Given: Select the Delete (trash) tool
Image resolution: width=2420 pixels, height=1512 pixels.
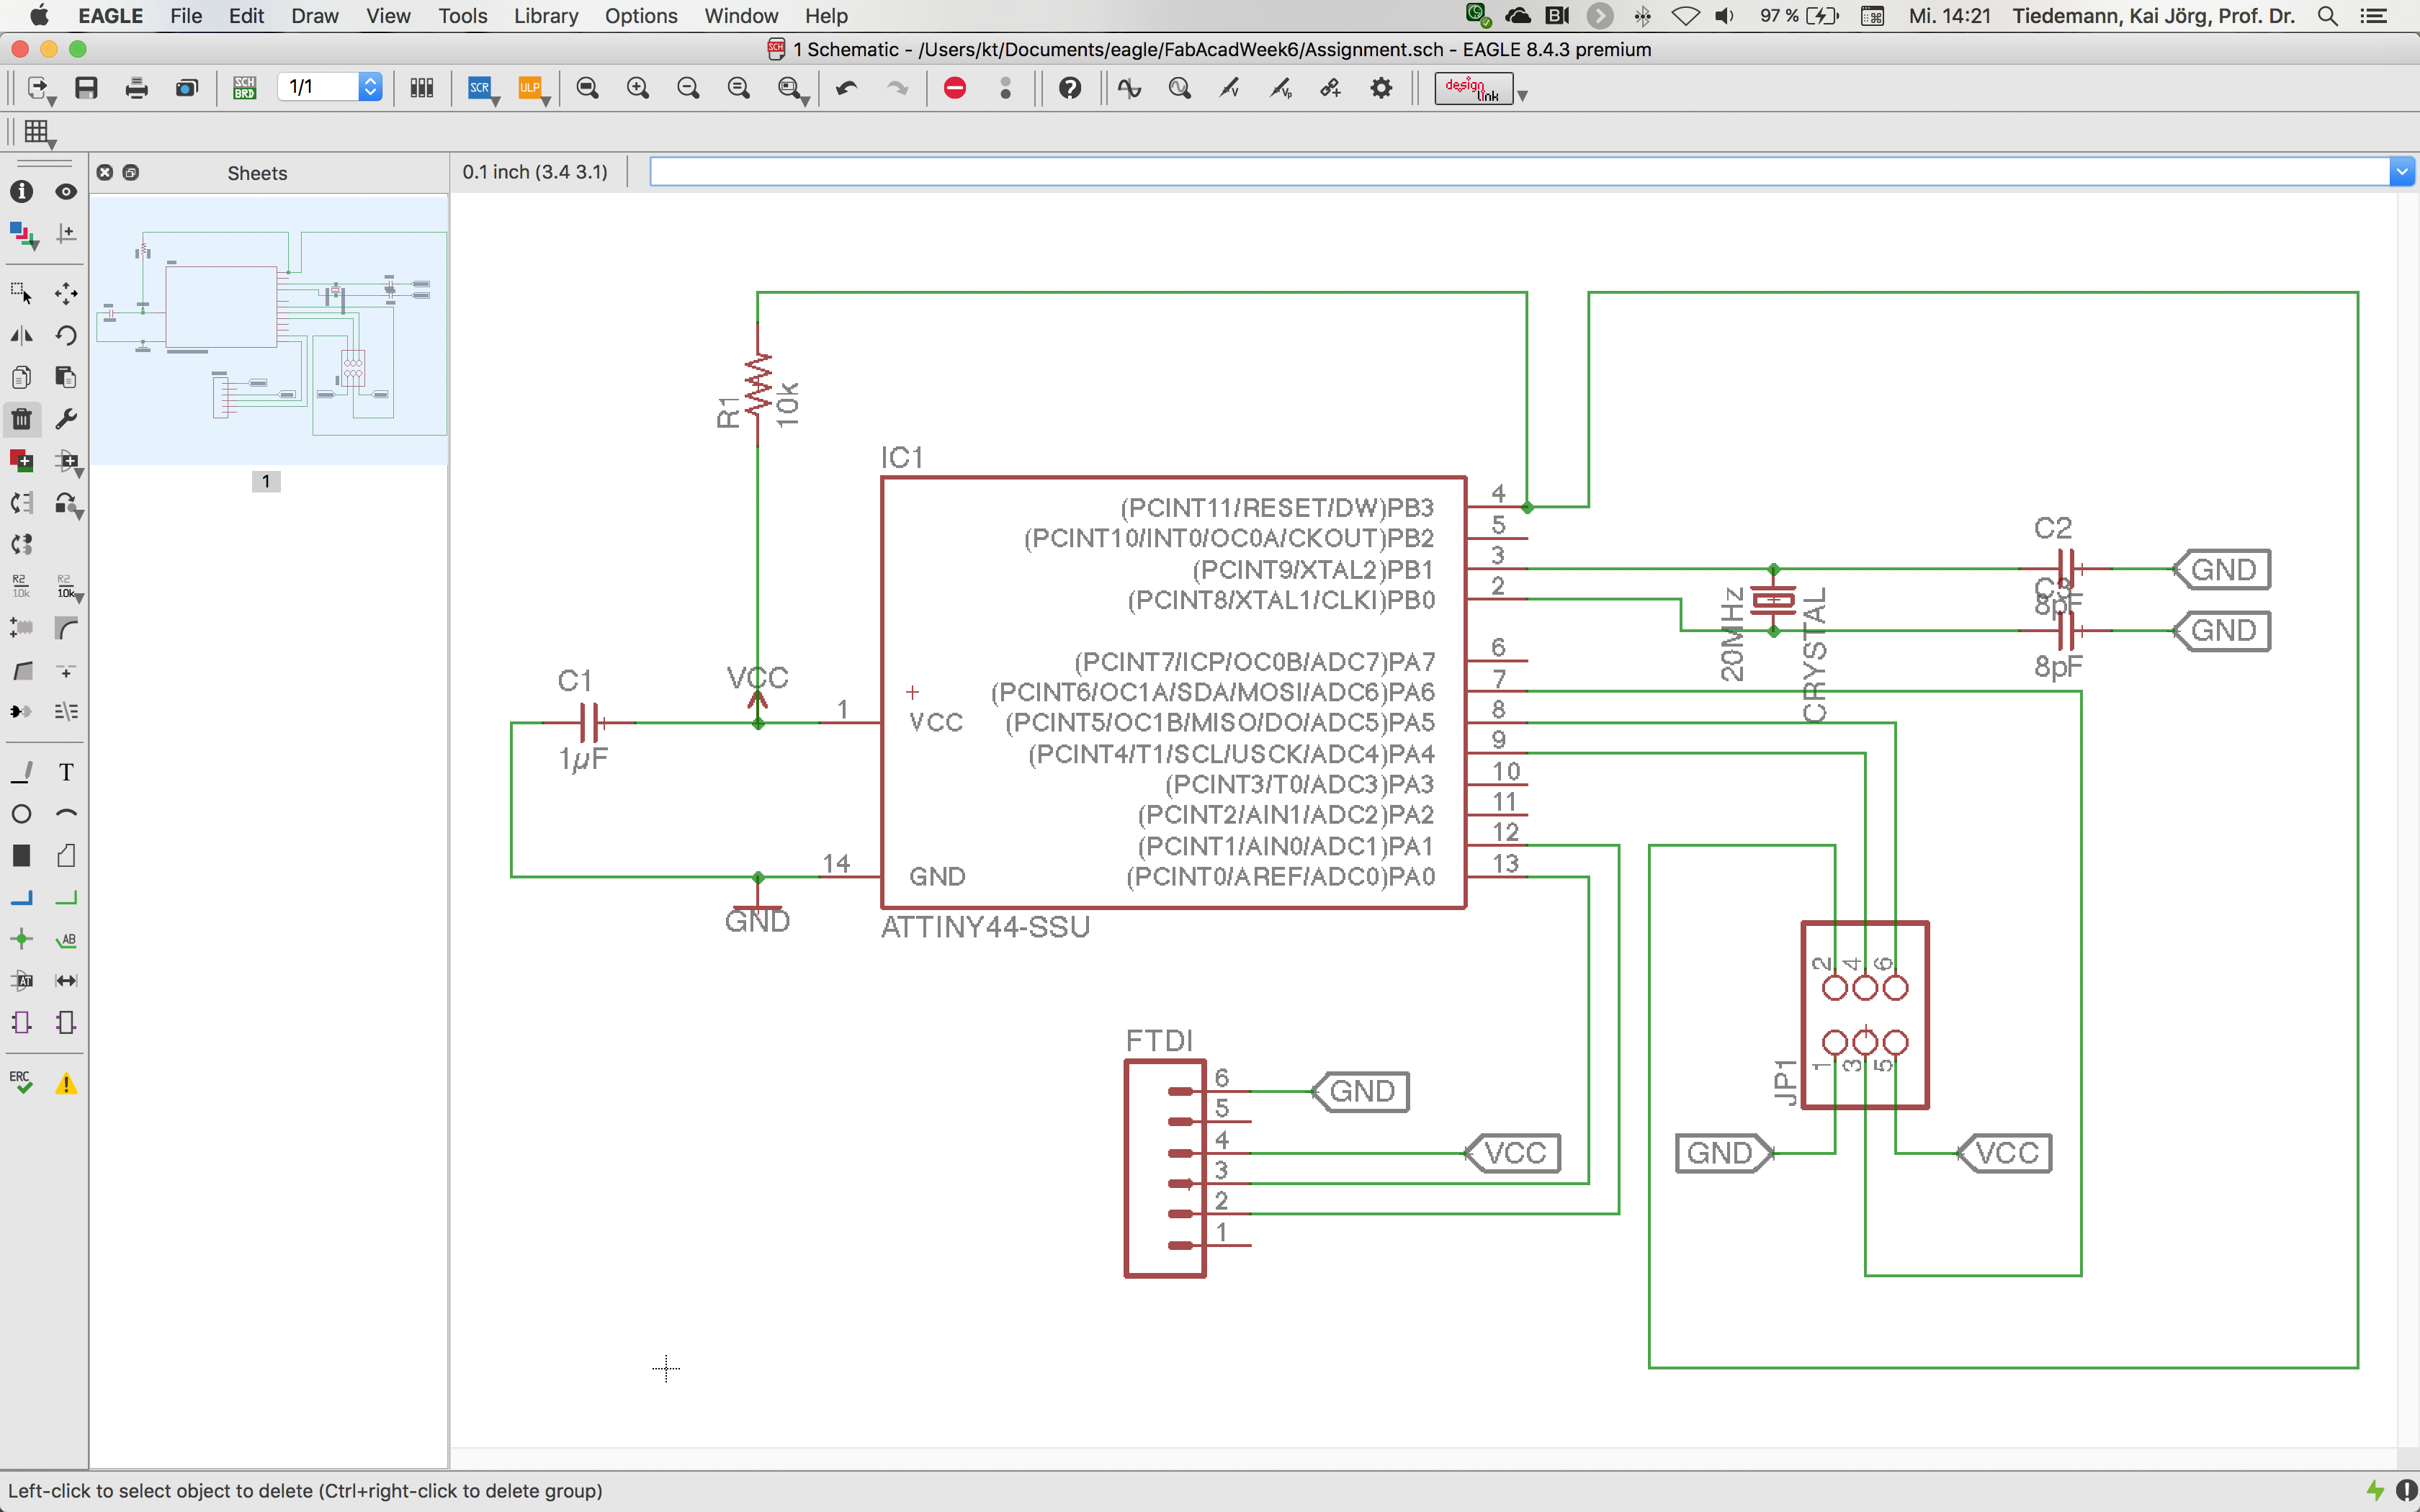Looking at the screenshot, I should click(21, 419).
